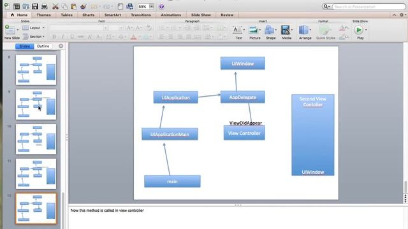Image resolution: width=408 pixels, height=229 pixels.
Task: Print using the printer icon
Action: 45,6
